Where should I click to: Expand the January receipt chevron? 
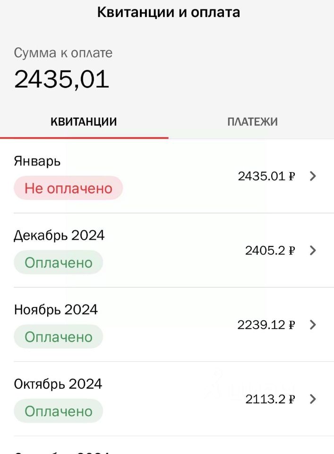(x=312, y=176)
